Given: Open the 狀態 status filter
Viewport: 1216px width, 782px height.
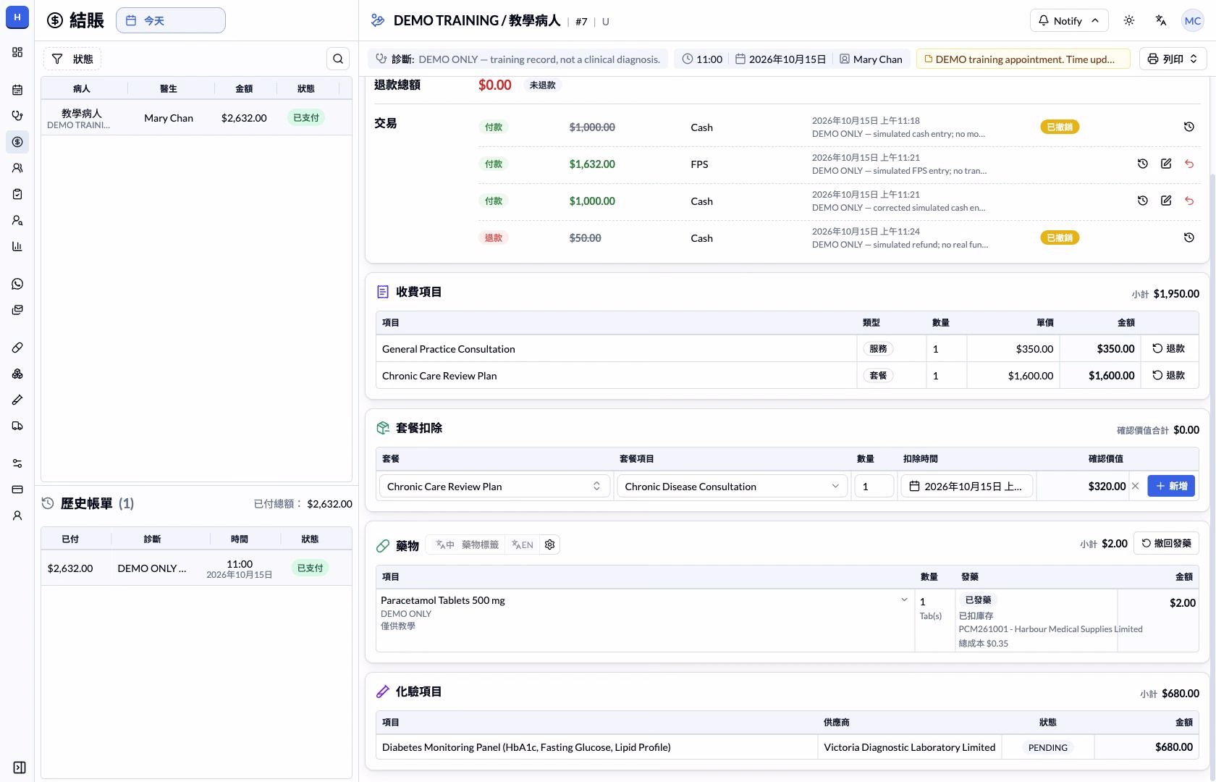Looking at the screenshot, I should [72, 59].
